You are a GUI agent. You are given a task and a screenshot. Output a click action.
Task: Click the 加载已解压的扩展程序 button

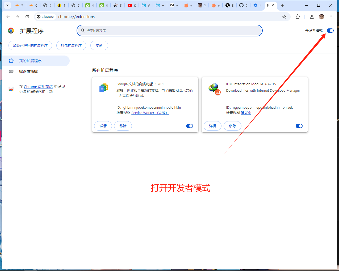(x=30, y=45)
